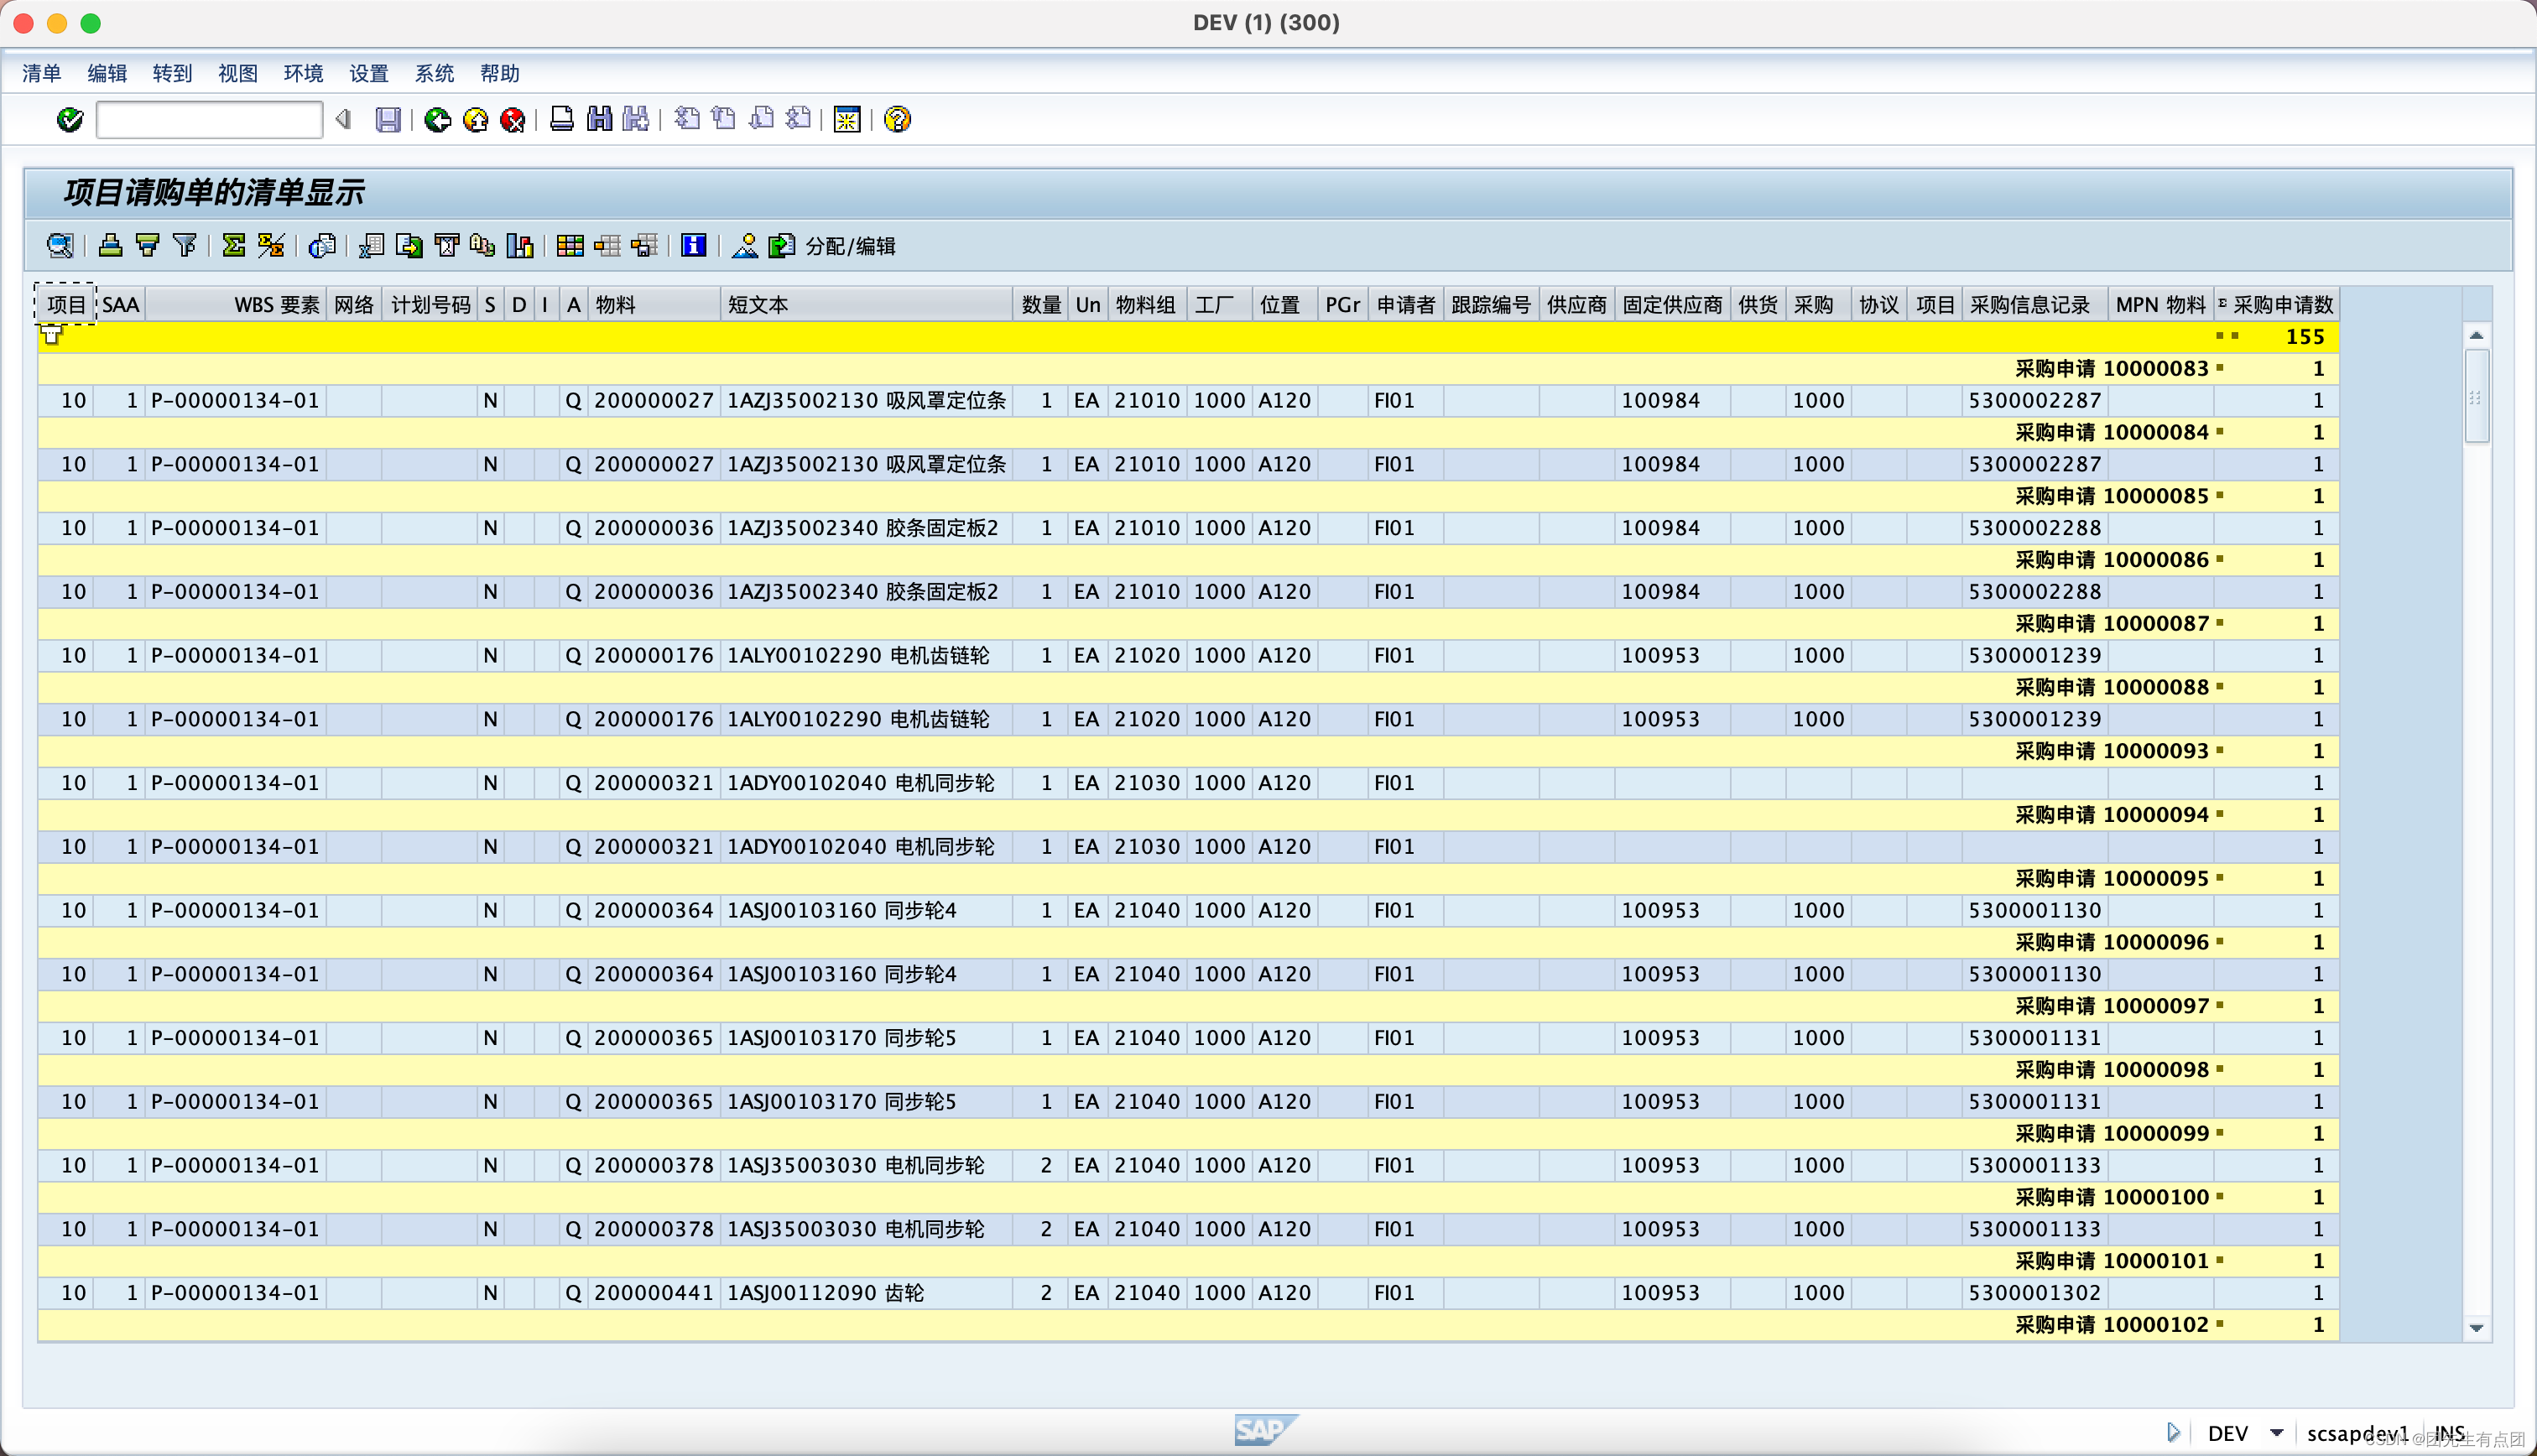This screenshot has height=1456, width=2537.
Task: Open Find using the binoculars icon
Action: (x=599, y=118)
